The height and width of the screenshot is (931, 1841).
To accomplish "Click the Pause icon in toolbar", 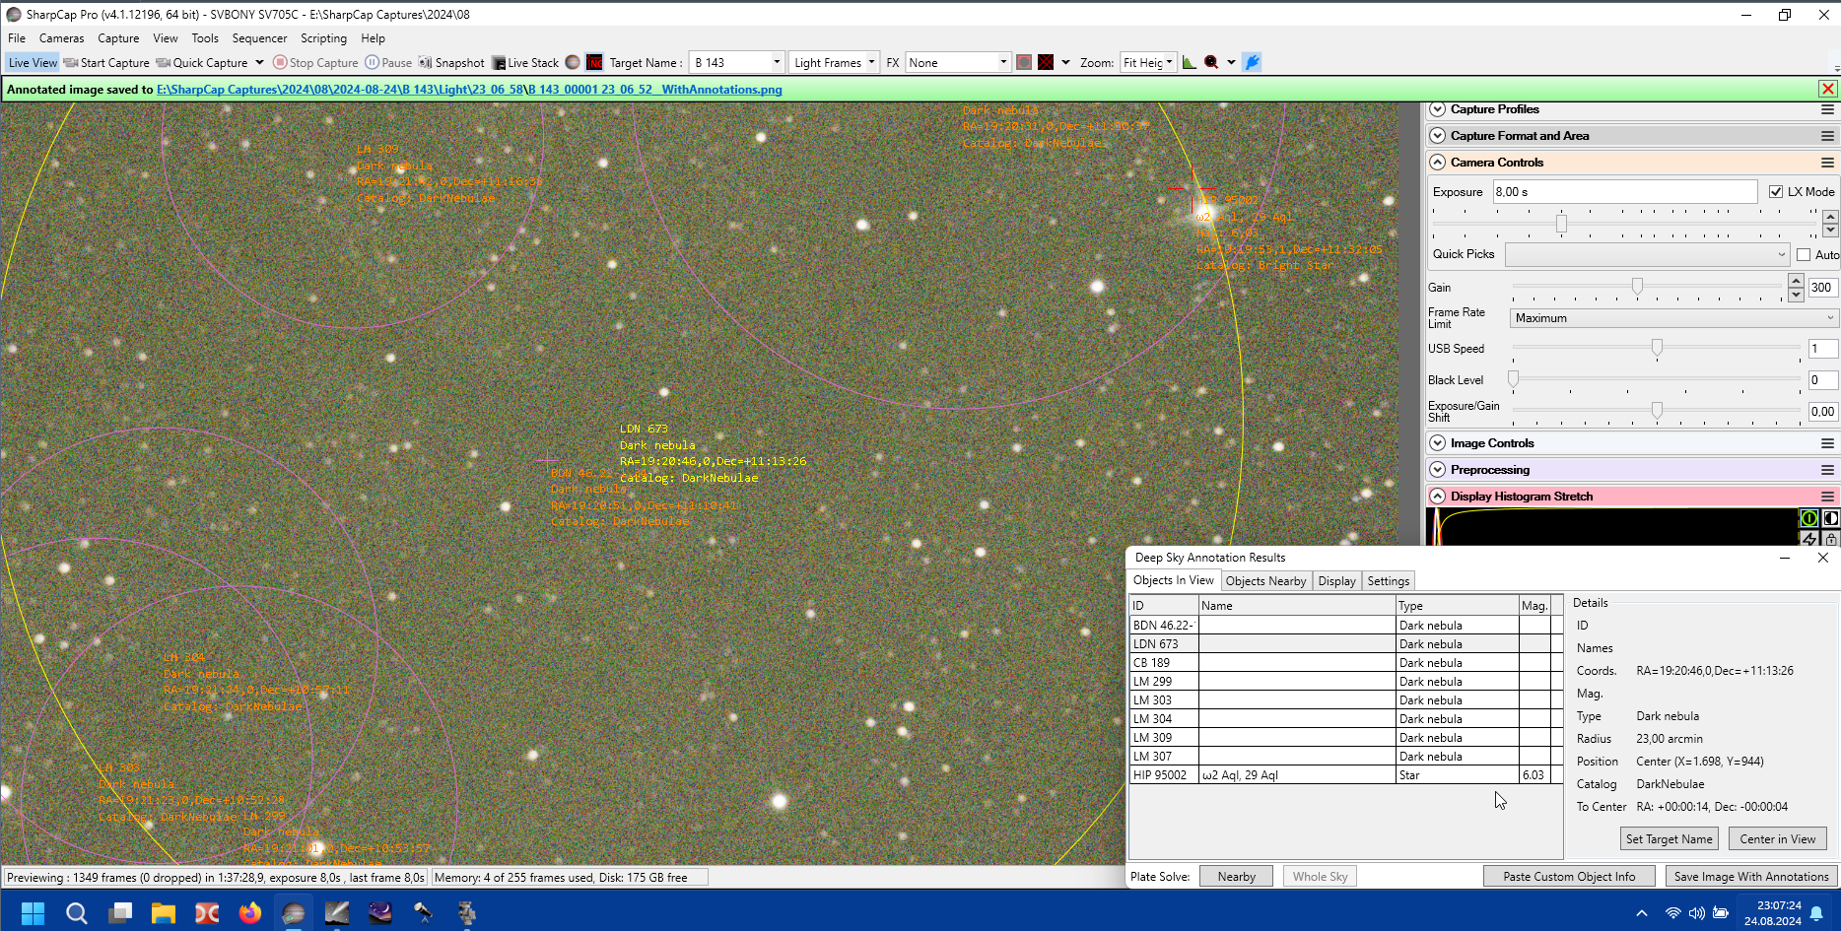I will click(x=372, y=62).
